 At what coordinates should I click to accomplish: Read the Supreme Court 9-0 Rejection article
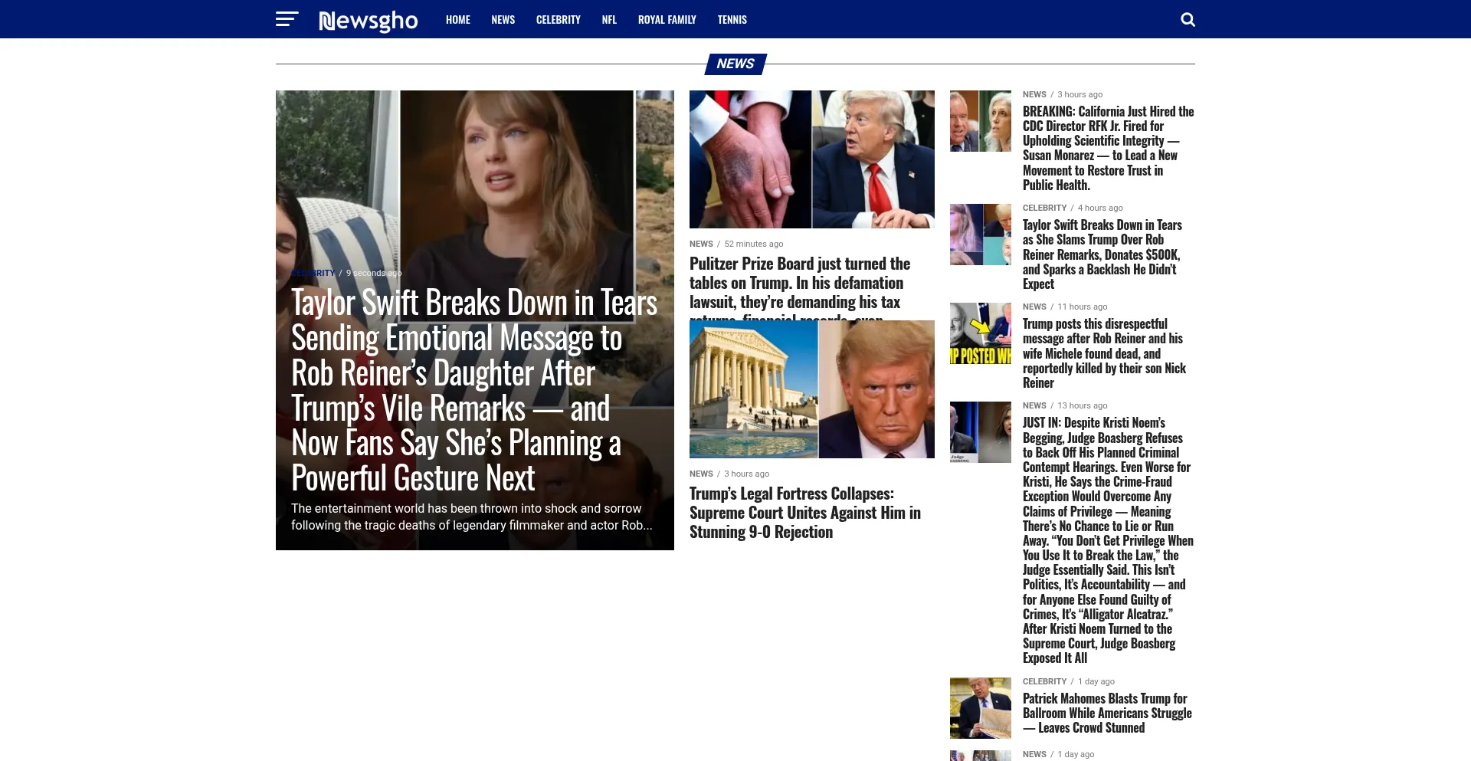coord(806,512)
